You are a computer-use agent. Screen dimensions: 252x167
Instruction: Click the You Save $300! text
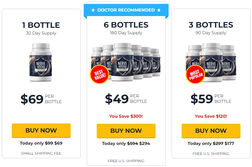tap(126, 116)
